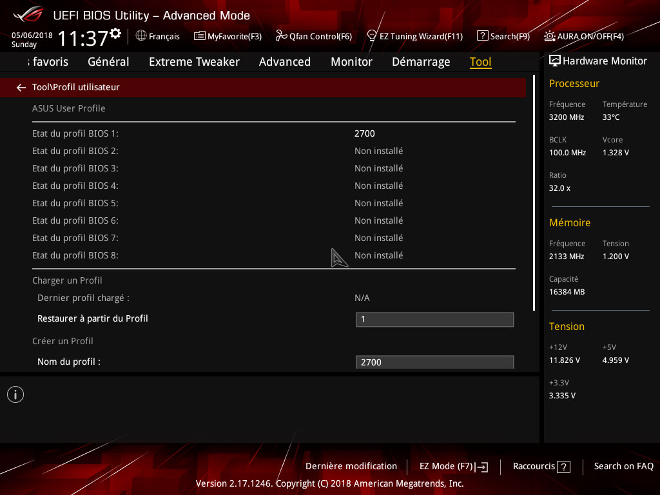
Task: Open MyFavorite(F3) menu
Action: (x=235, y=36)
